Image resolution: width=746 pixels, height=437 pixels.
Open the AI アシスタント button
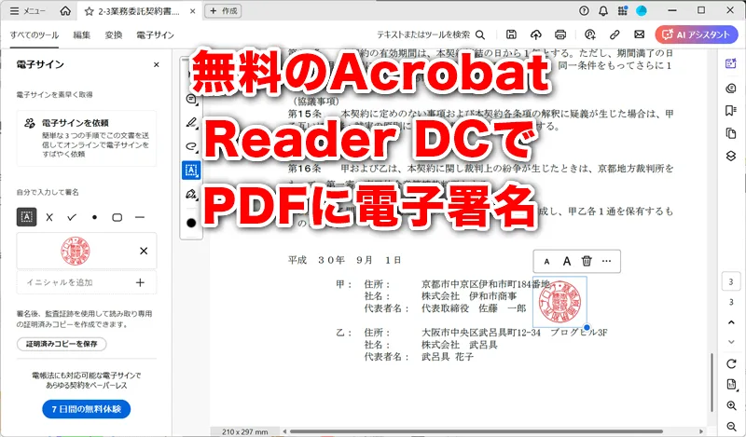click(696, 34)
